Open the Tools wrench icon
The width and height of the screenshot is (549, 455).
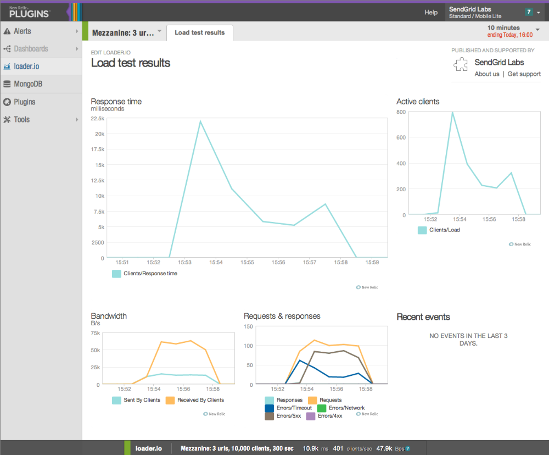point(7,120)
